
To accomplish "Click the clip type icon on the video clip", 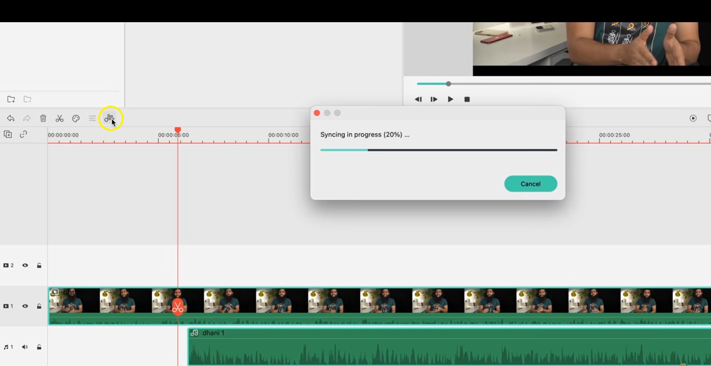I will click(x=55, y=292).
